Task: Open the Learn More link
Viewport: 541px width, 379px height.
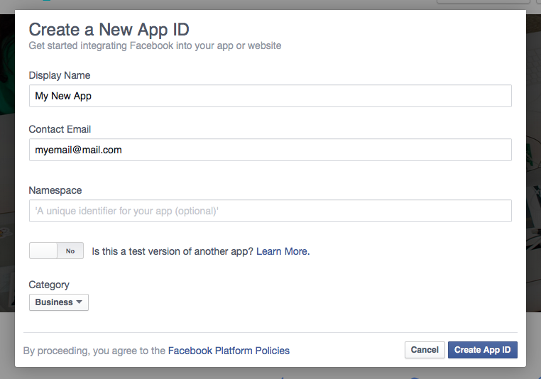Action: point(282,251)
